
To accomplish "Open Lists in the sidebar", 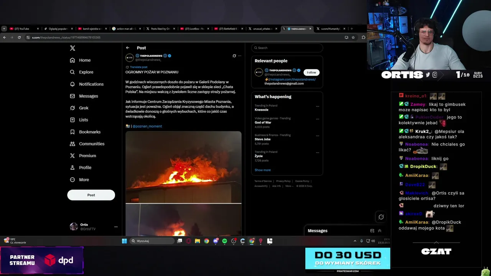I will click(79, 120).
